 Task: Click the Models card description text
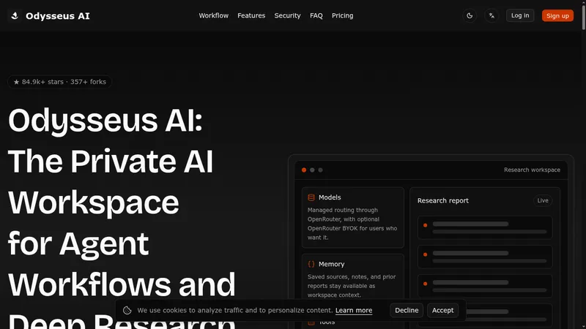pyautogui.click(x=352, y=224)
